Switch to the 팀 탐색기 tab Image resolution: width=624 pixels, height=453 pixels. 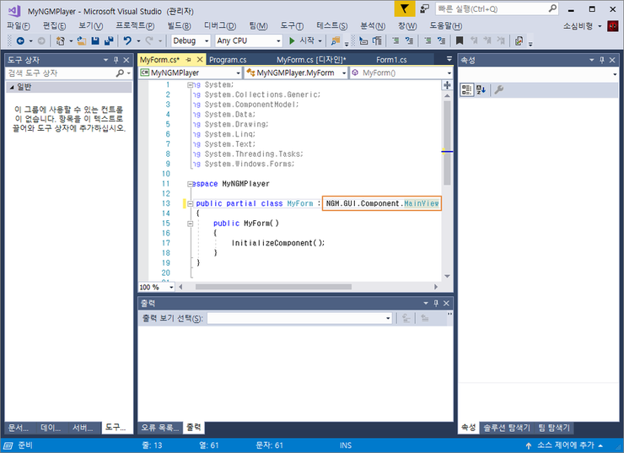coord(554,428)
